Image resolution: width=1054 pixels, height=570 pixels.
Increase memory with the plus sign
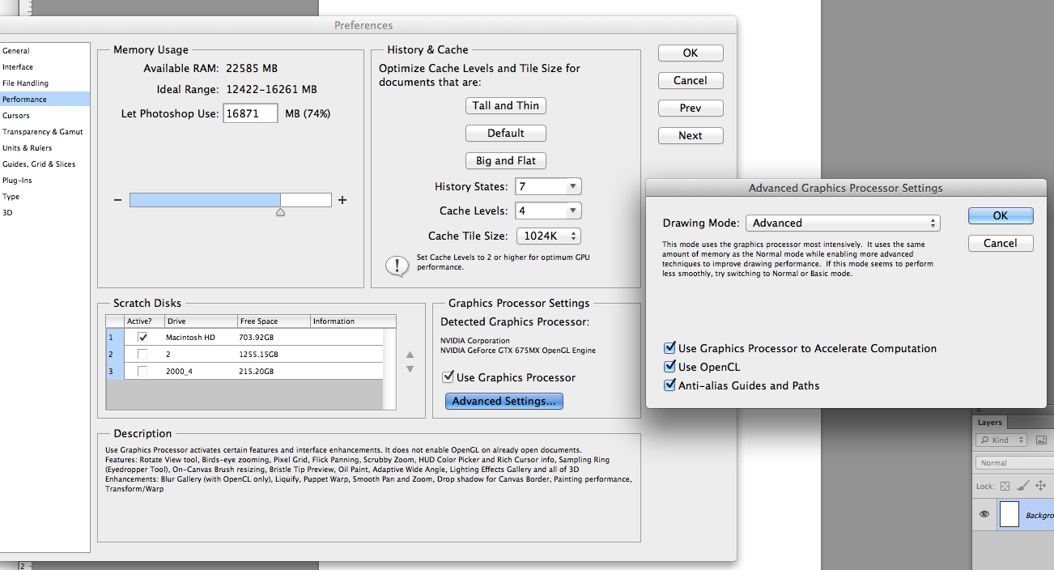pos(342,200)
